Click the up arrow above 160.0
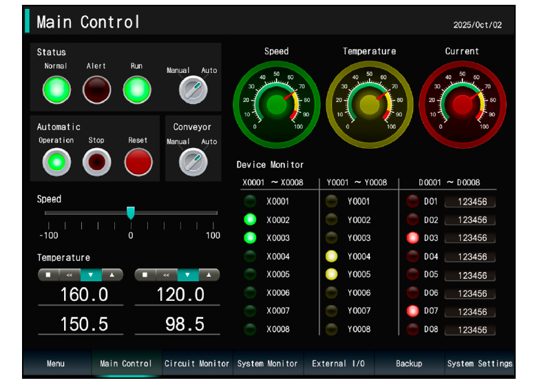537x385 pixels. coord(112,275)
